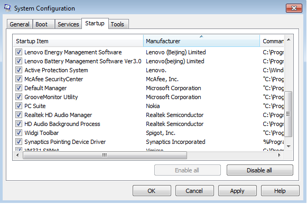Select the McAfee, Inc. manufacturer cell

pyautogui.click(x=162, y=79)
